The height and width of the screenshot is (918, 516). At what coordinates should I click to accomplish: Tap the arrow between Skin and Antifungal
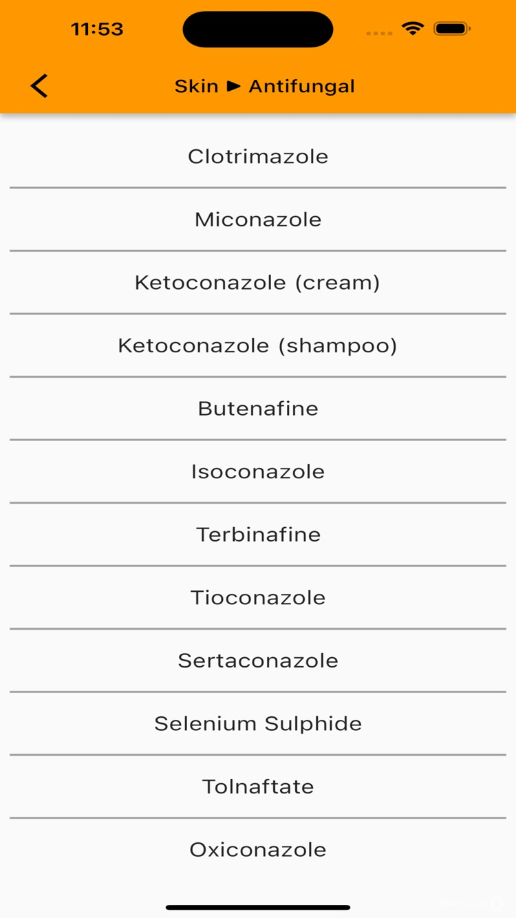[x=235, y=86]
